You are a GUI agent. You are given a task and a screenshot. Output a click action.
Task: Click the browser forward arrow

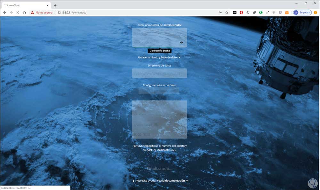point(11,12)
